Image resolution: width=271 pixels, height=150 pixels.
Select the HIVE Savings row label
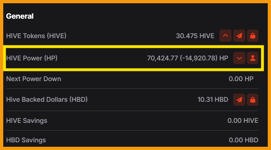pos(27,120)
